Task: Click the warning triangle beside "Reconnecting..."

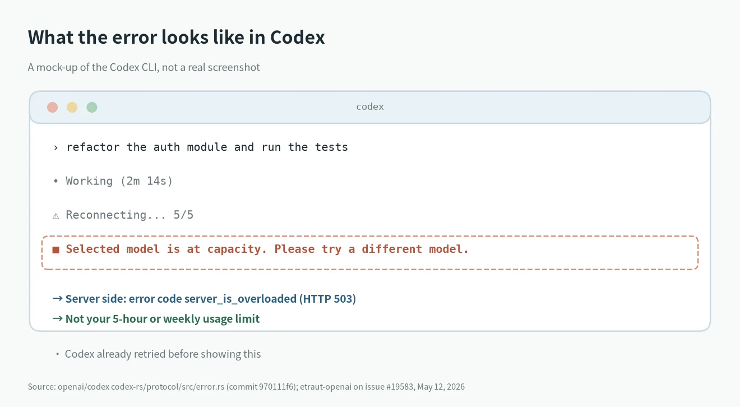Action: [x=55, y=215]
